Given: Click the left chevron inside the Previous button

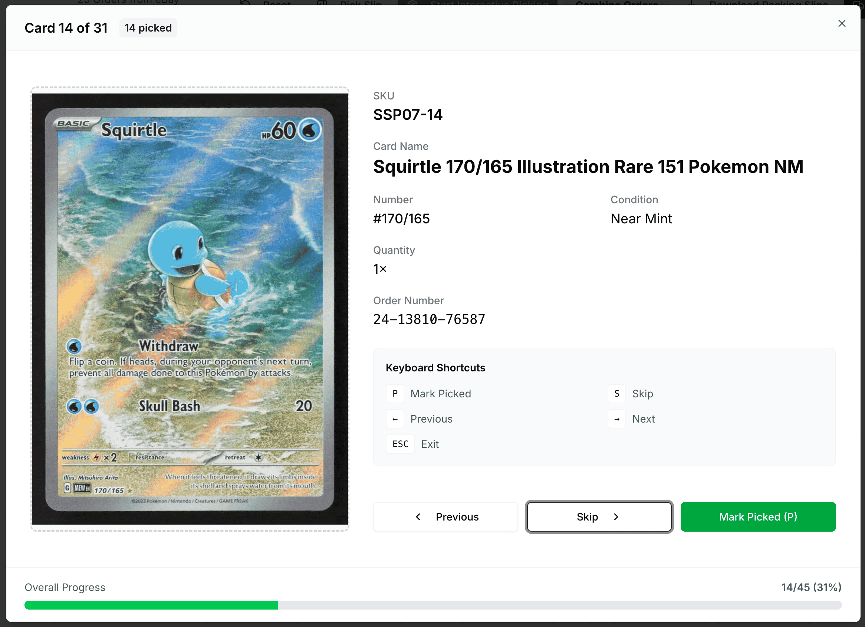Looking at the screenshot, I should pyautogui.click(x=418, y=517).
